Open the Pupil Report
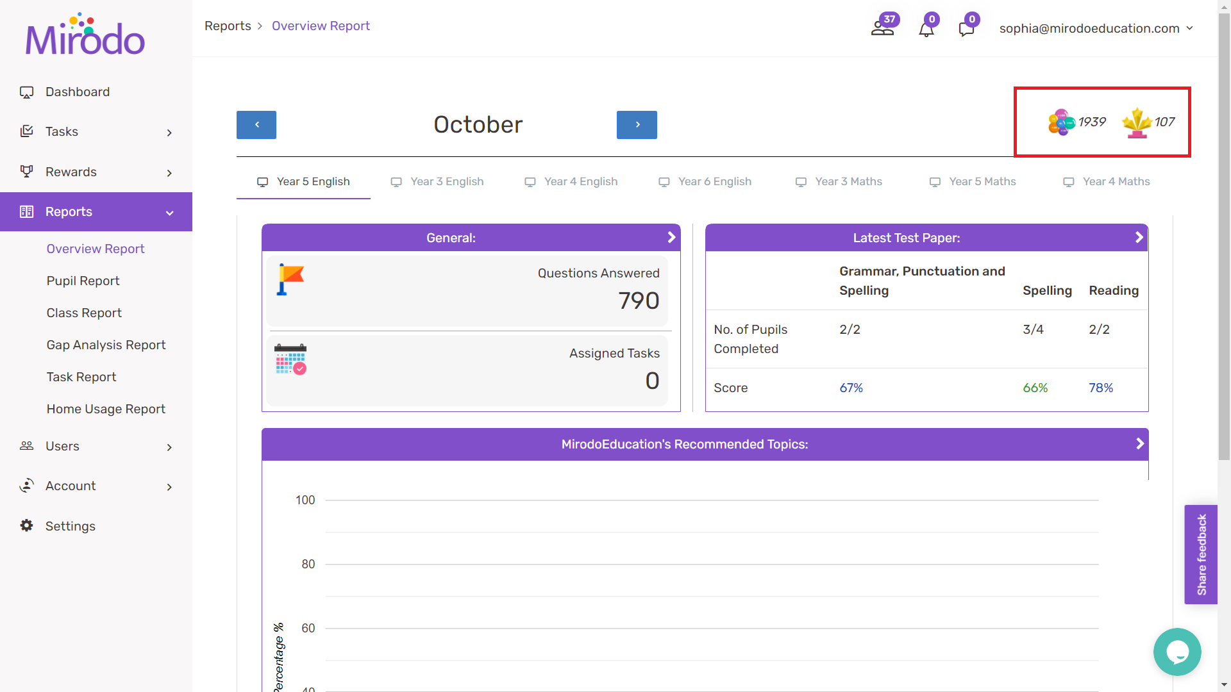This screenshot has height=692, width=1231. pyautogui.click(x=83, y=281)
